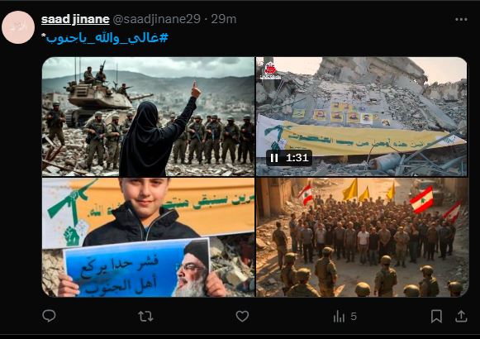480x339 pixels.
Task: Pause the video using the pause button
Action: (274, 158)
